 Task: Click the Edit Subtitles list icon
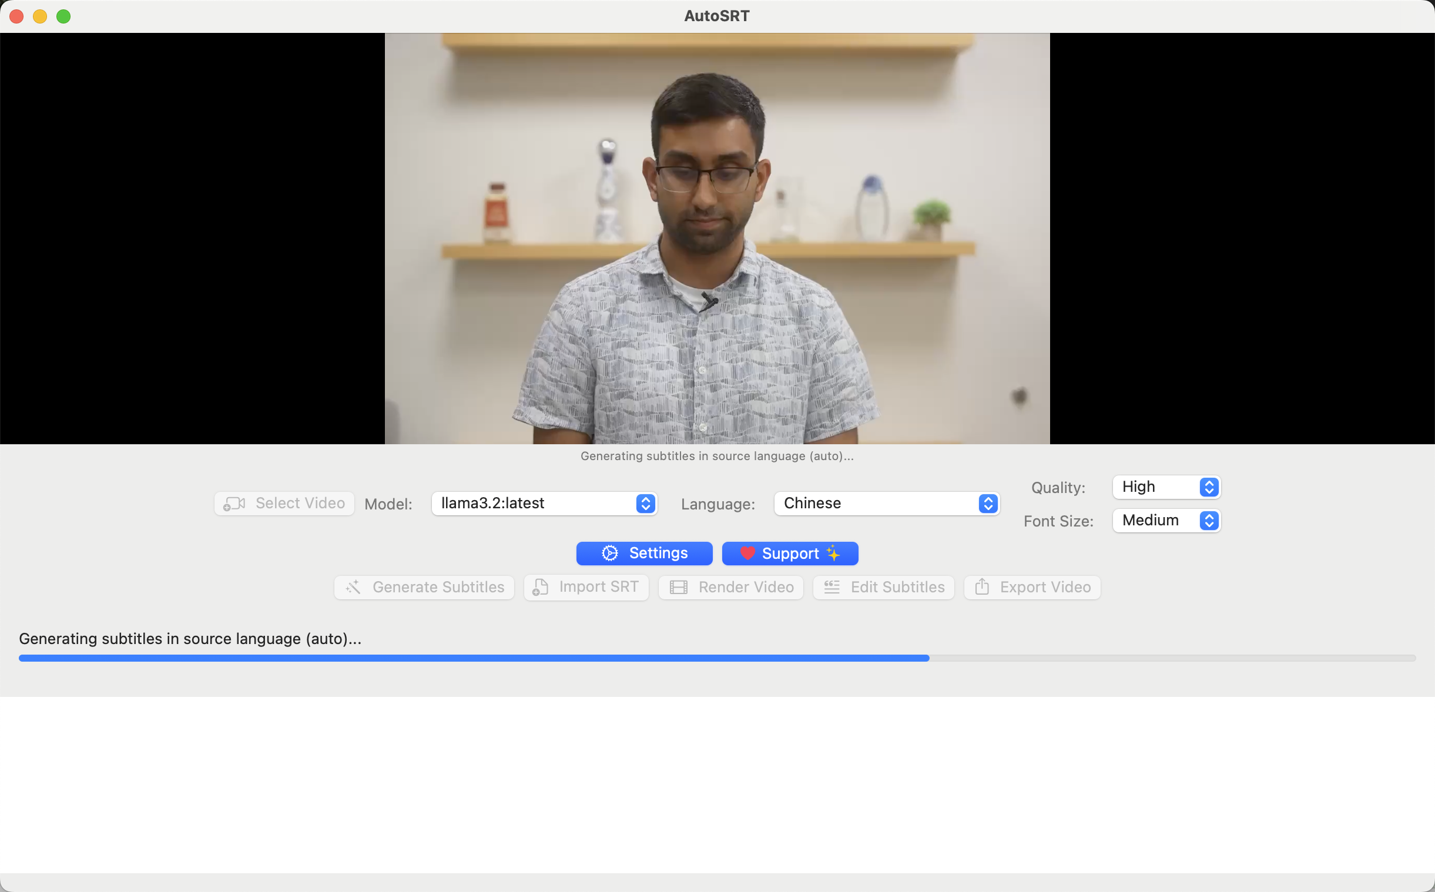tap(832, 587)
